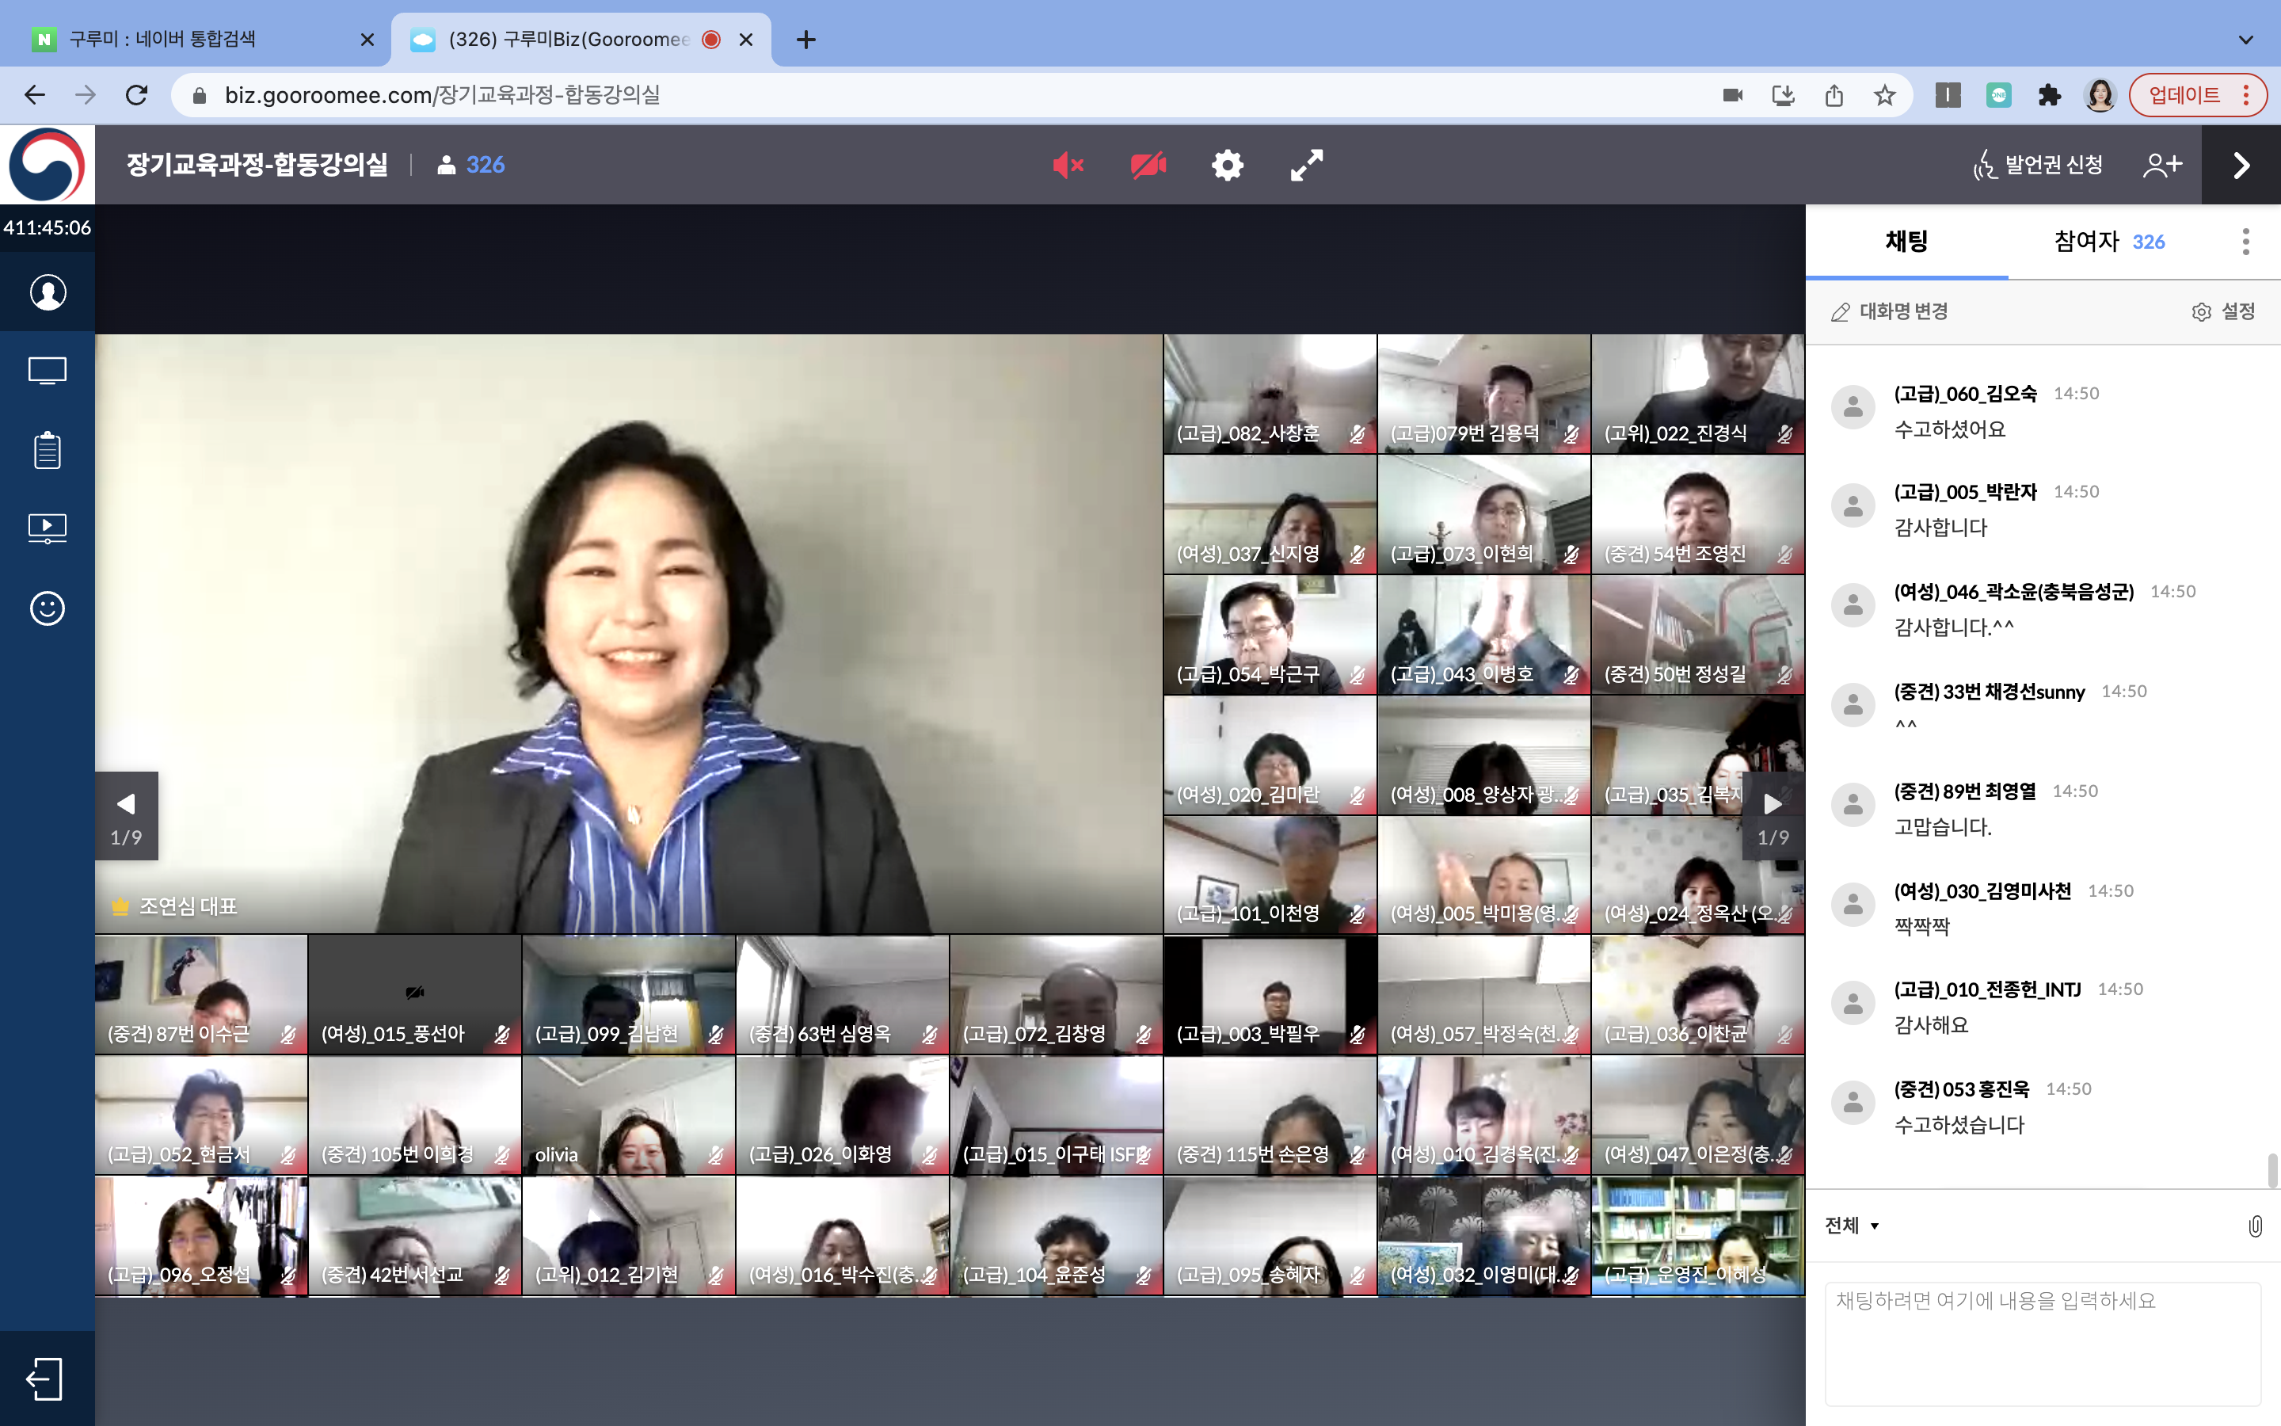This screenshot has width=2281, height=1426.
Task: Go to next video page arrow
Action: 1772,804
